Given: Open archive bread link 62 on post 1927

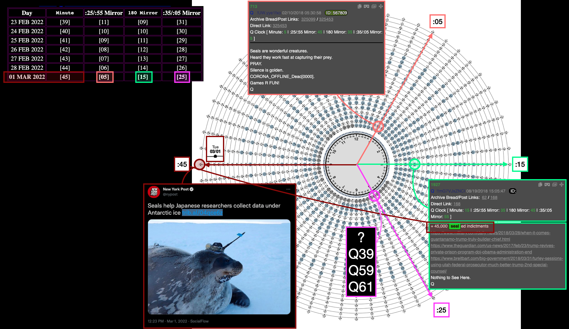Looking at the screenshot, I should point(484,197).
